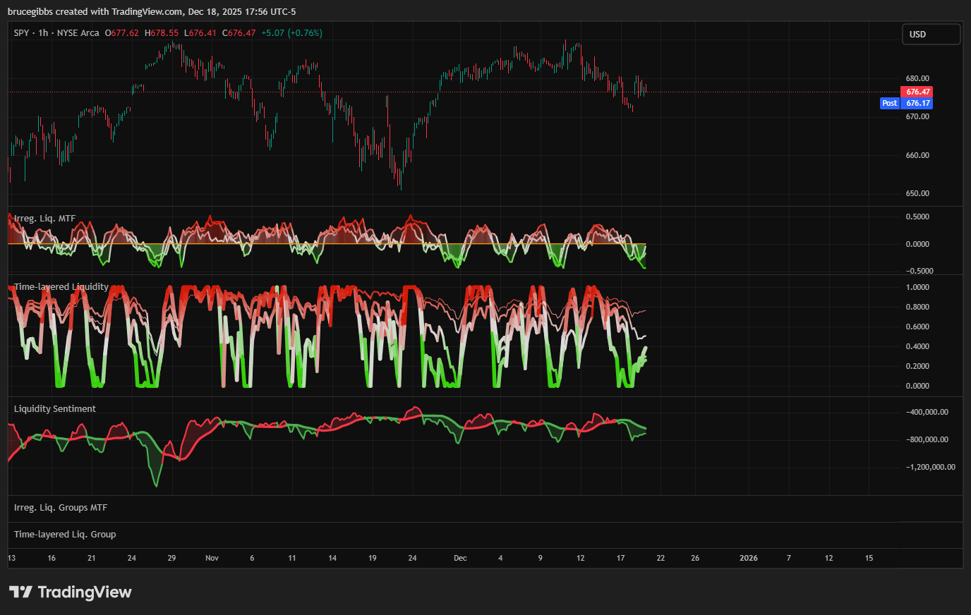Expand the Irreg. Liq. Groups MTF pane
This screenshot has width=971, height=615.
pos(61,508)
